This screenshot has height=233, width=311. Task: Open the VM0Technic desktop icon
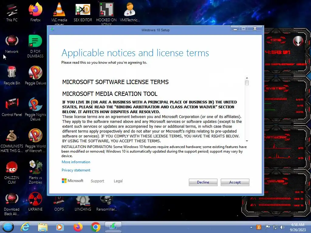pyautogui.click(x=130, y=13)
